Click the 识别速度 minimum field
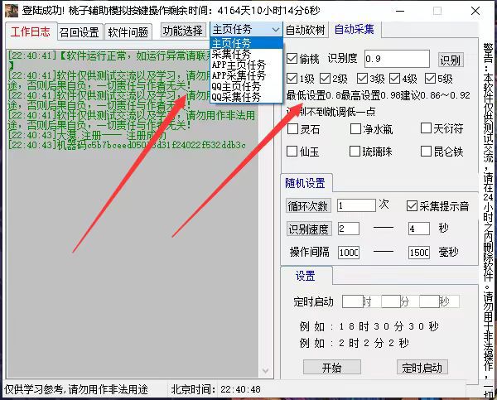Viewport: 497px width, 400px height. click(349, 229)
